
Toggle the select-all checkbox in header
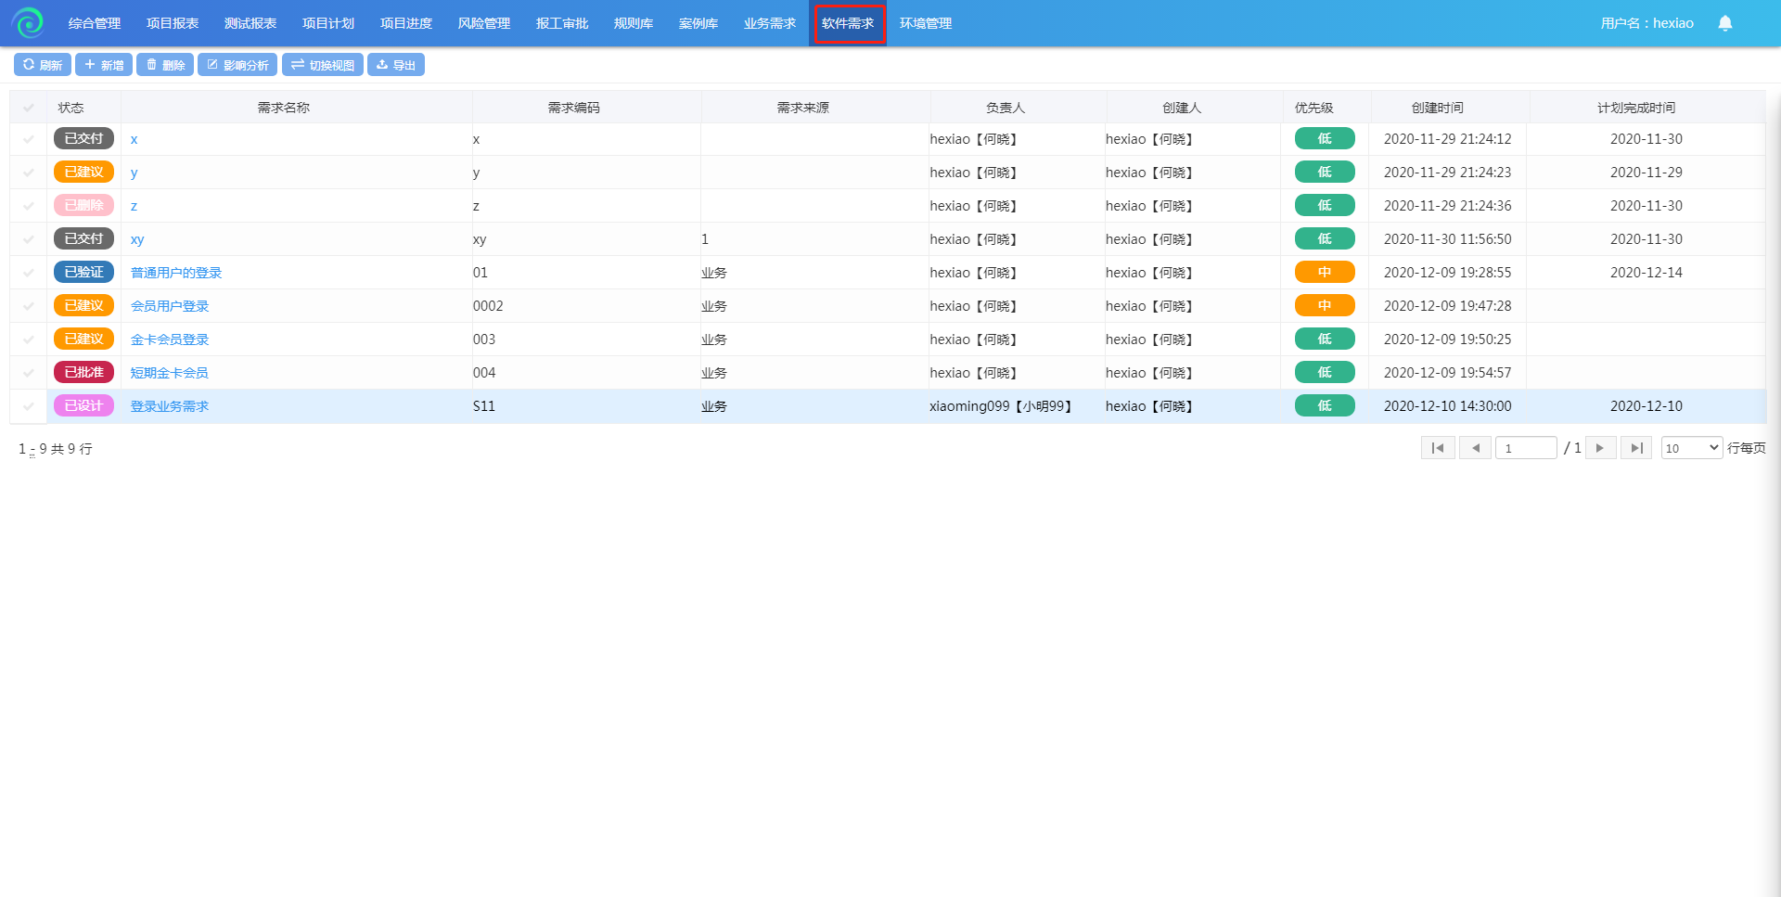pos(29,108)
